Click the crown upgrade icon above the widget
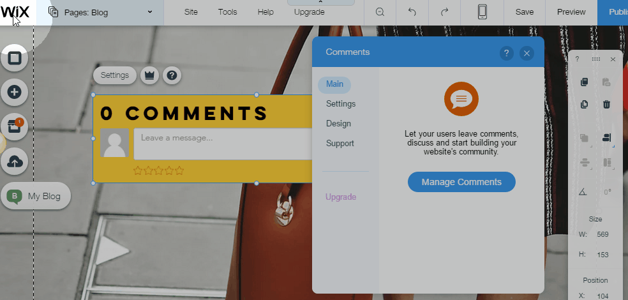 [x=149, y=75]
